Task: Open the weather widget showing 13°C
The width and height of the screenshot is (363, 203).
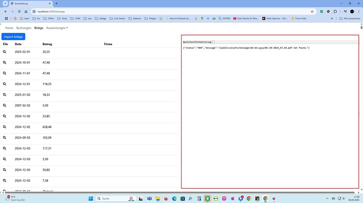Action: tap(16, 198)
